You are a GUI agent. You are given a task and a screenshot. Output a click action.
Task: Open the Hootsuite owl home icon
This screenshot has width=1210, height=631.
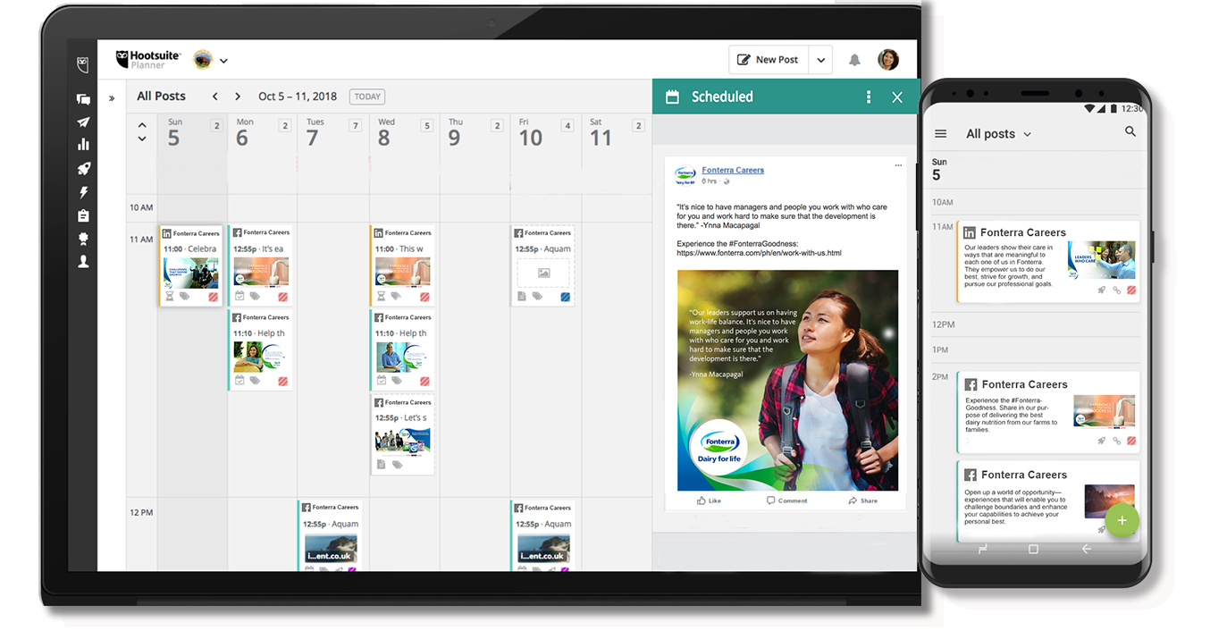pyautogui.click(x=83, y=64)
